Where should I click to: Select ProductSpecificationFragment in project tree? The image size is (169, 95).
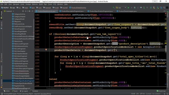tap(24, 81)
